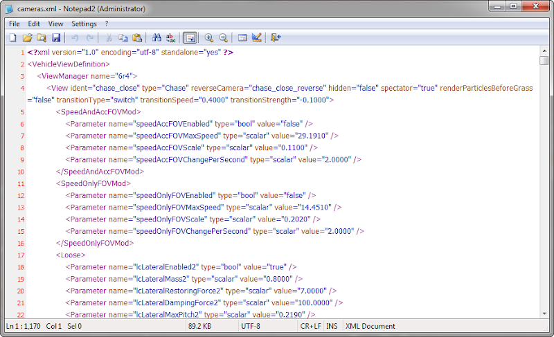Open Customize Schemes pencil-ruler icon
The width and height of the screenshot is (554, 337).
click(257, 38)
